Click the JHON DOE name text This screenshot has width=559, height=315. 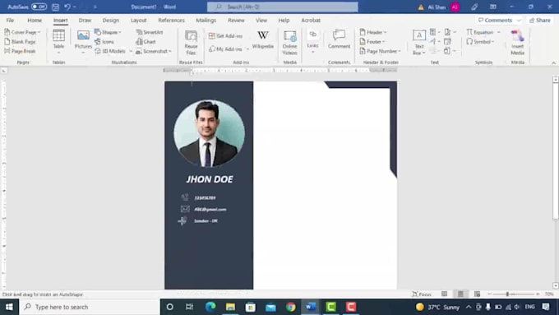[x=210, y=179]
